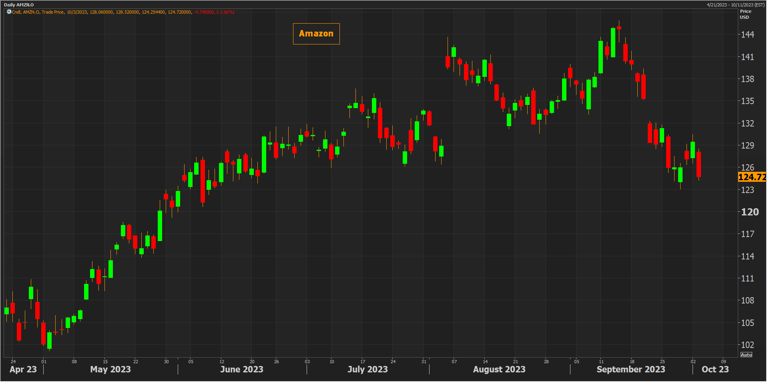Click the 124.72 current price tag
Screen dimensions: 767x382
click(x=751, y=177)
